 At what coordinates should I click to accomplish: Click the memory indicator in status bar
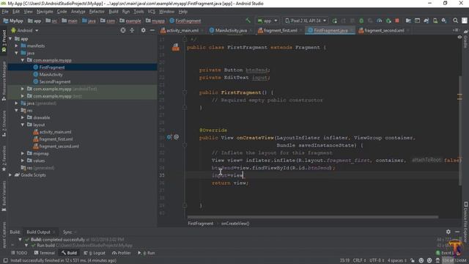[454, 260]
